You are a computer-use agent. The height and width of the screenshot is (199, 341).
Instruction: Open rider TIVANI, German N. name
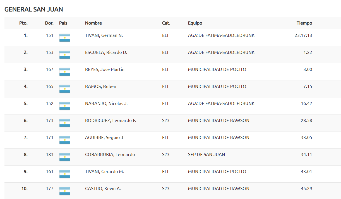tap(104, 35)
